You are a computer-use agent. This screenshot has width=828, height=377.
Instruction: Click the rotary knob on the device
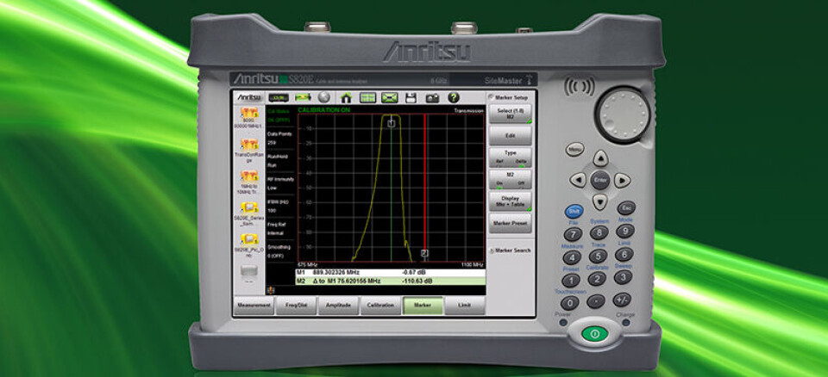(623, 114)
